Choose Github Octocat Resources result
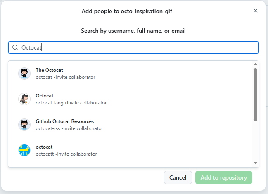 pyautogui.click(x=64, y=121)
